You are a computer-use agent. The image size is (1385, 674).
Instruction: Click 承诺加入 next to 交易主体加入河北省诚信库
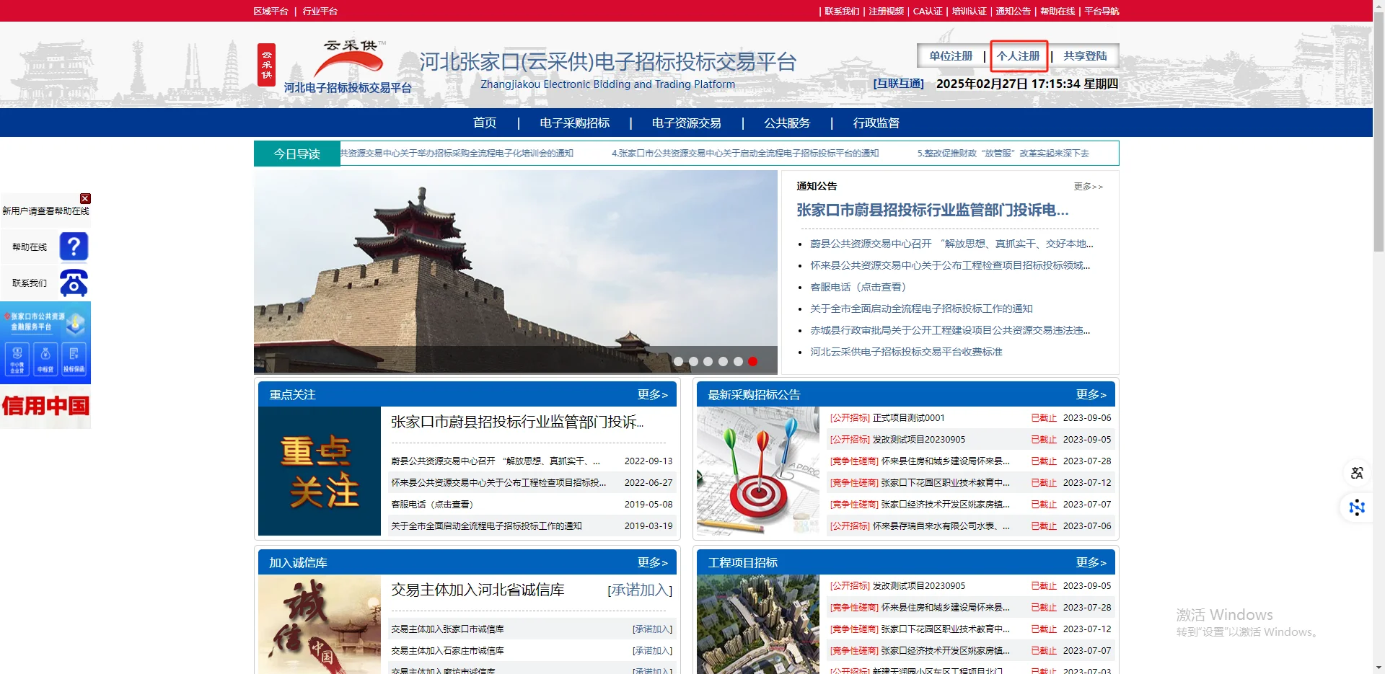click(x=639, y=590)
